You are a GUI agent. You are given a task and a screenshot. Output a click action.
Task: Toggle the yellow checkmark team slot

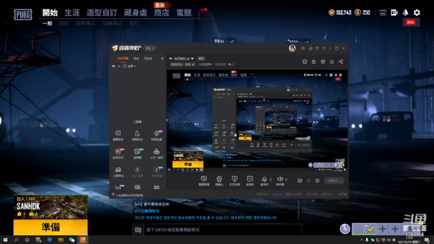(x=370, y=229)
